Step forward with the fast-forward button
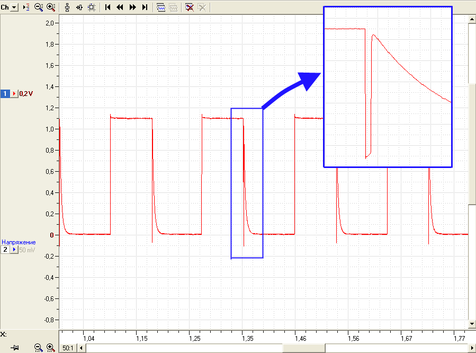 (132, 7)
